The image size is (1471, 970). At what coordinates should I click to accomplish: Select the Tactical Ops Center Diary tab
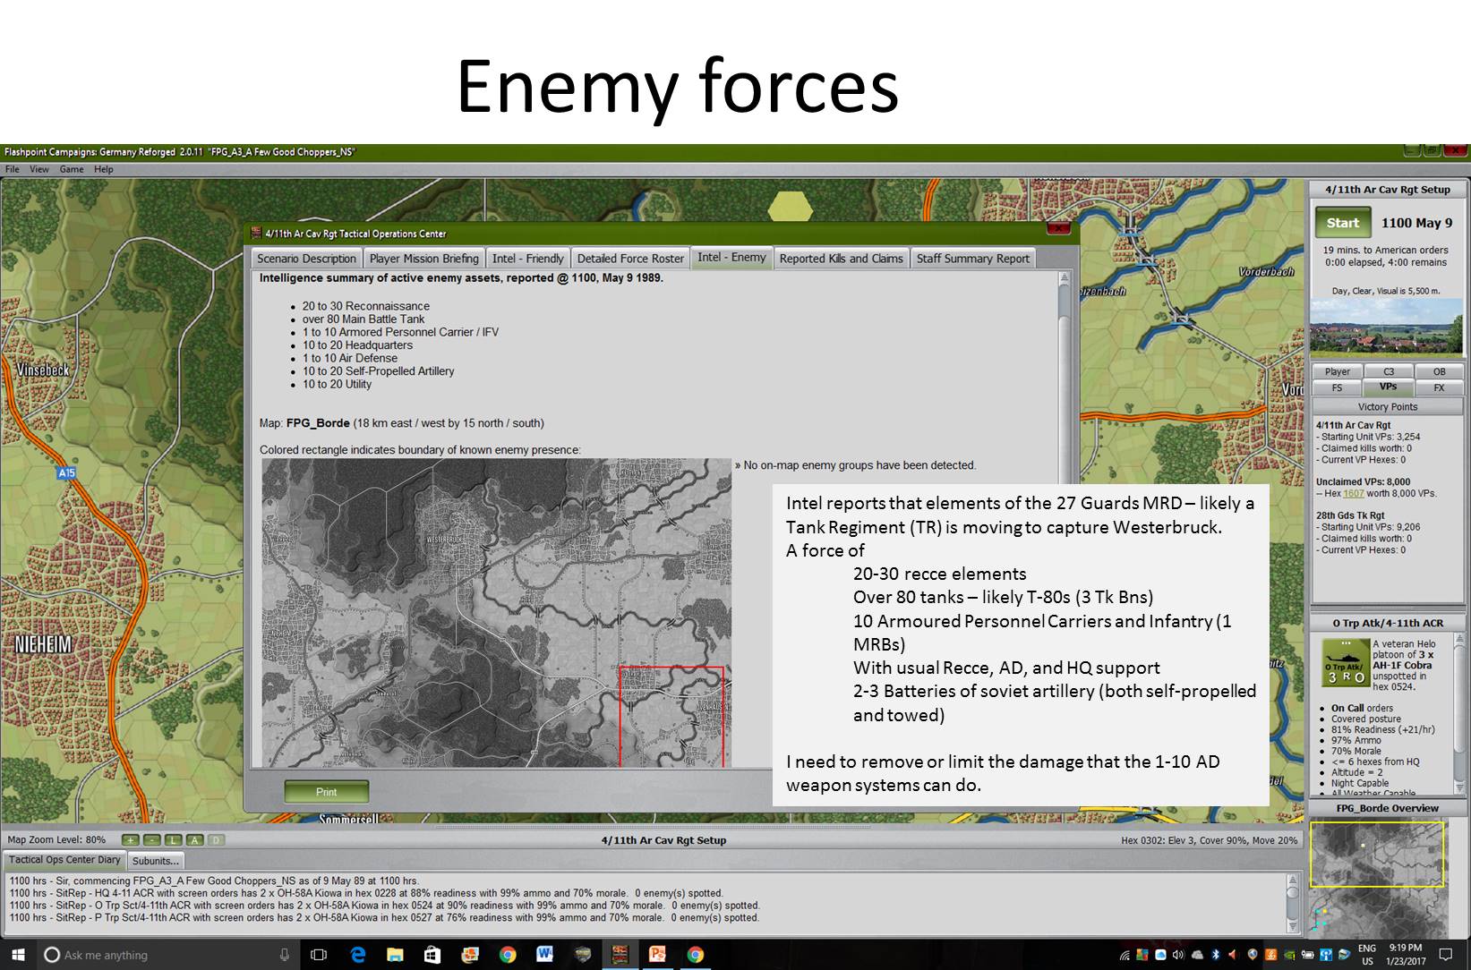[64, 860]
